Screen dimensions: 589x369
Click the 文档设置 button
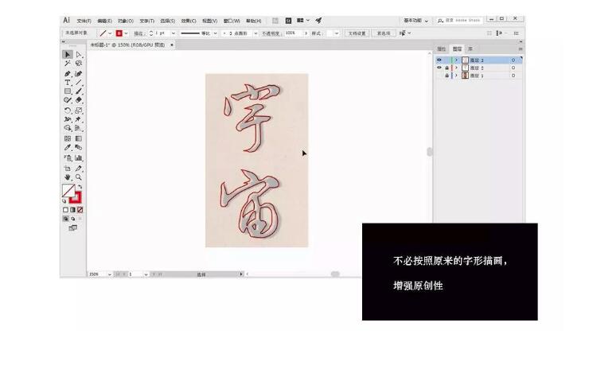point(357,33)
